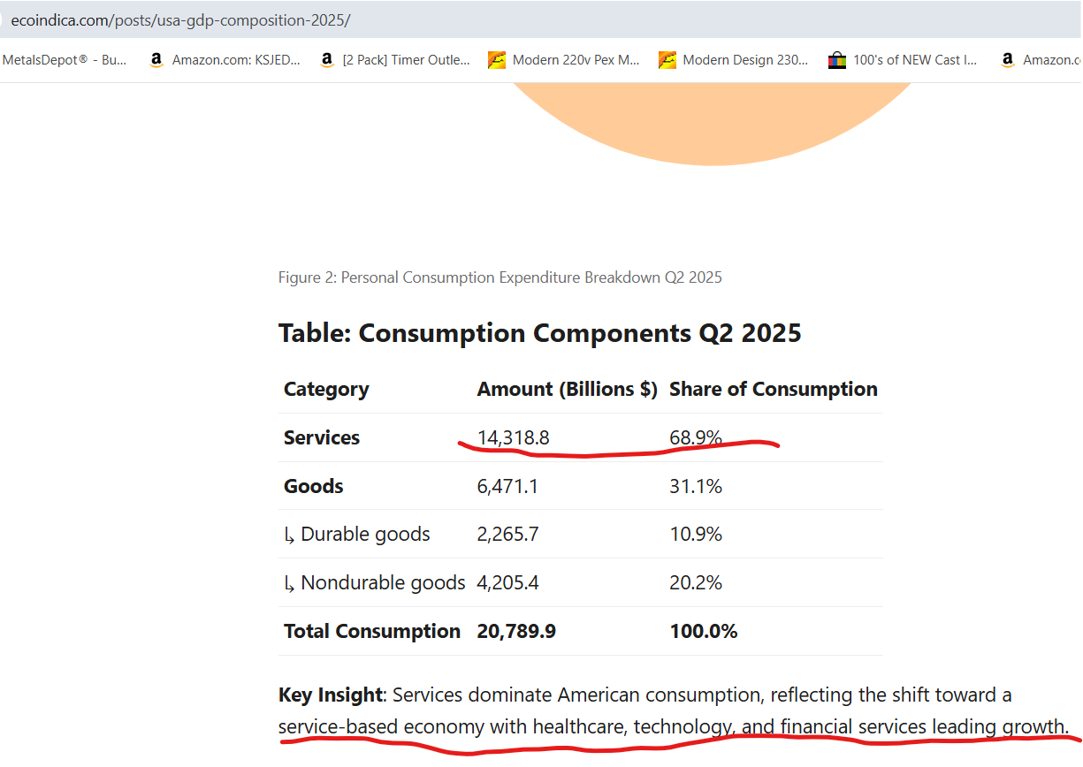The width and height of the screenshot is (1083, 767).
Task: Click the Modern Design 230 bookmark favicon
Action: (x=667, y=60)
